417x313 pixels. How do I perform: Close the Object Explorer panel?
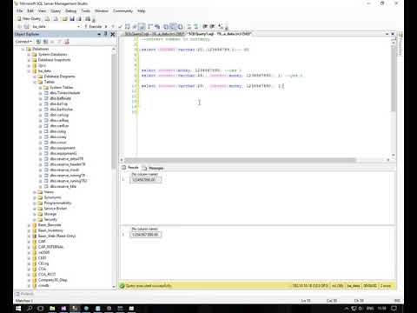113,34
